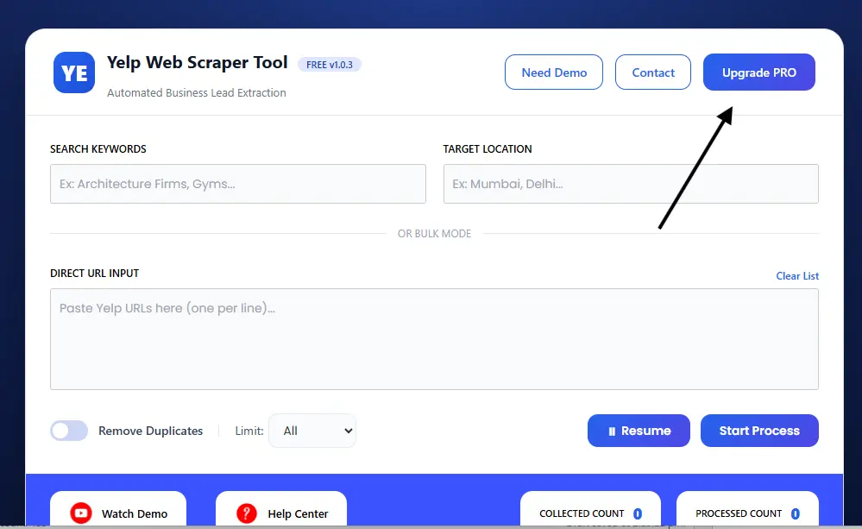
Task: Click the DIRECT URL INPUT label
Action: click(x=95, y=274)
